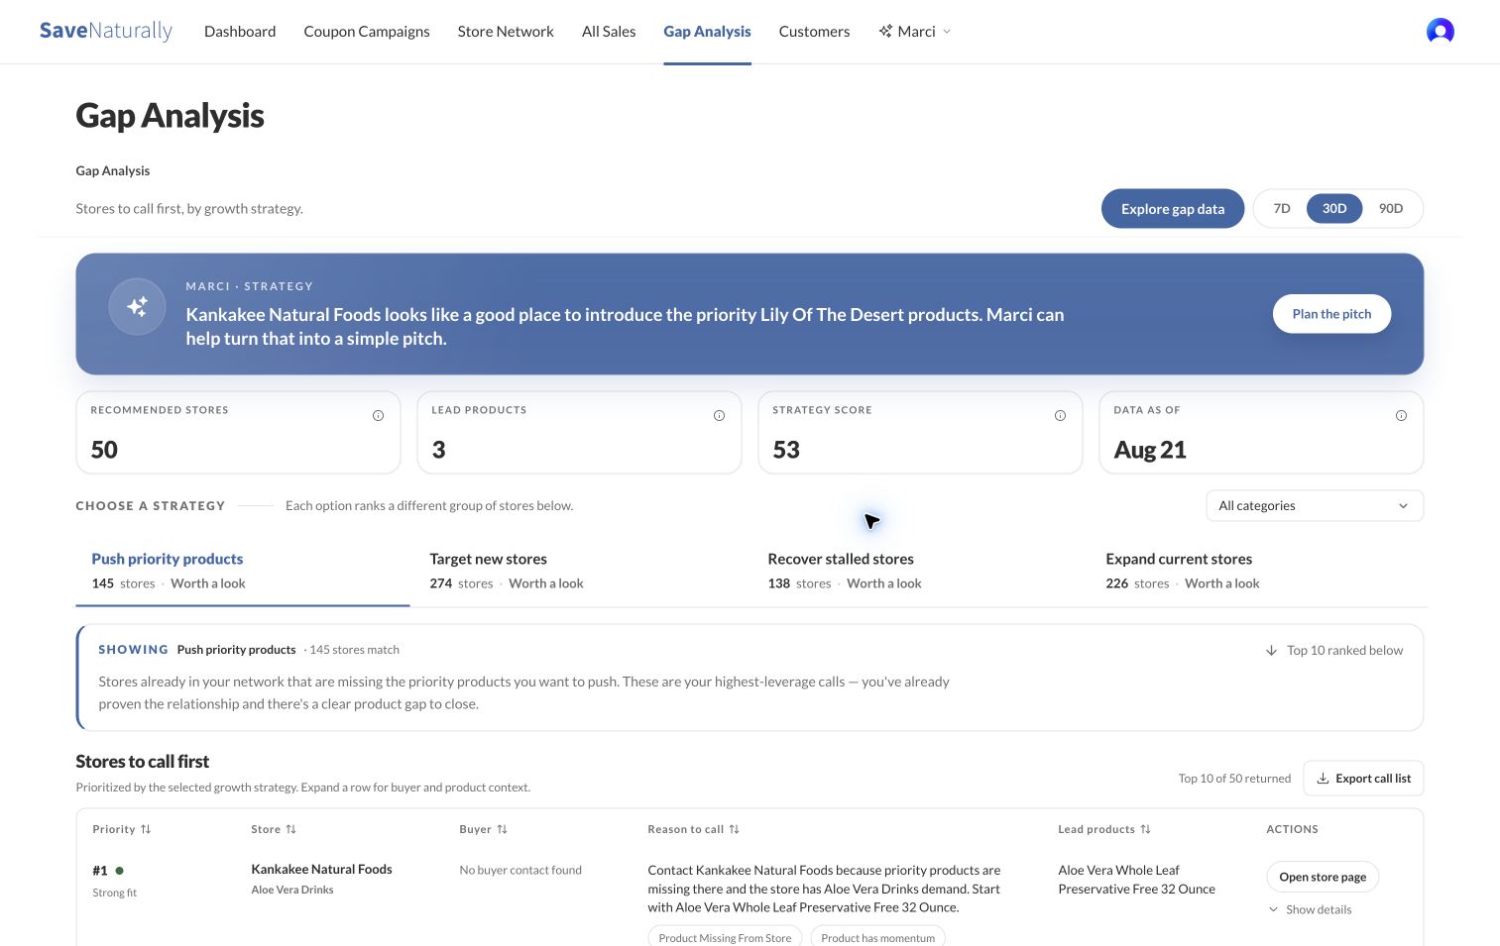The image size is (1500, 946).
Task: Click the SaveNaturally logo
Action: click(106, 31)
